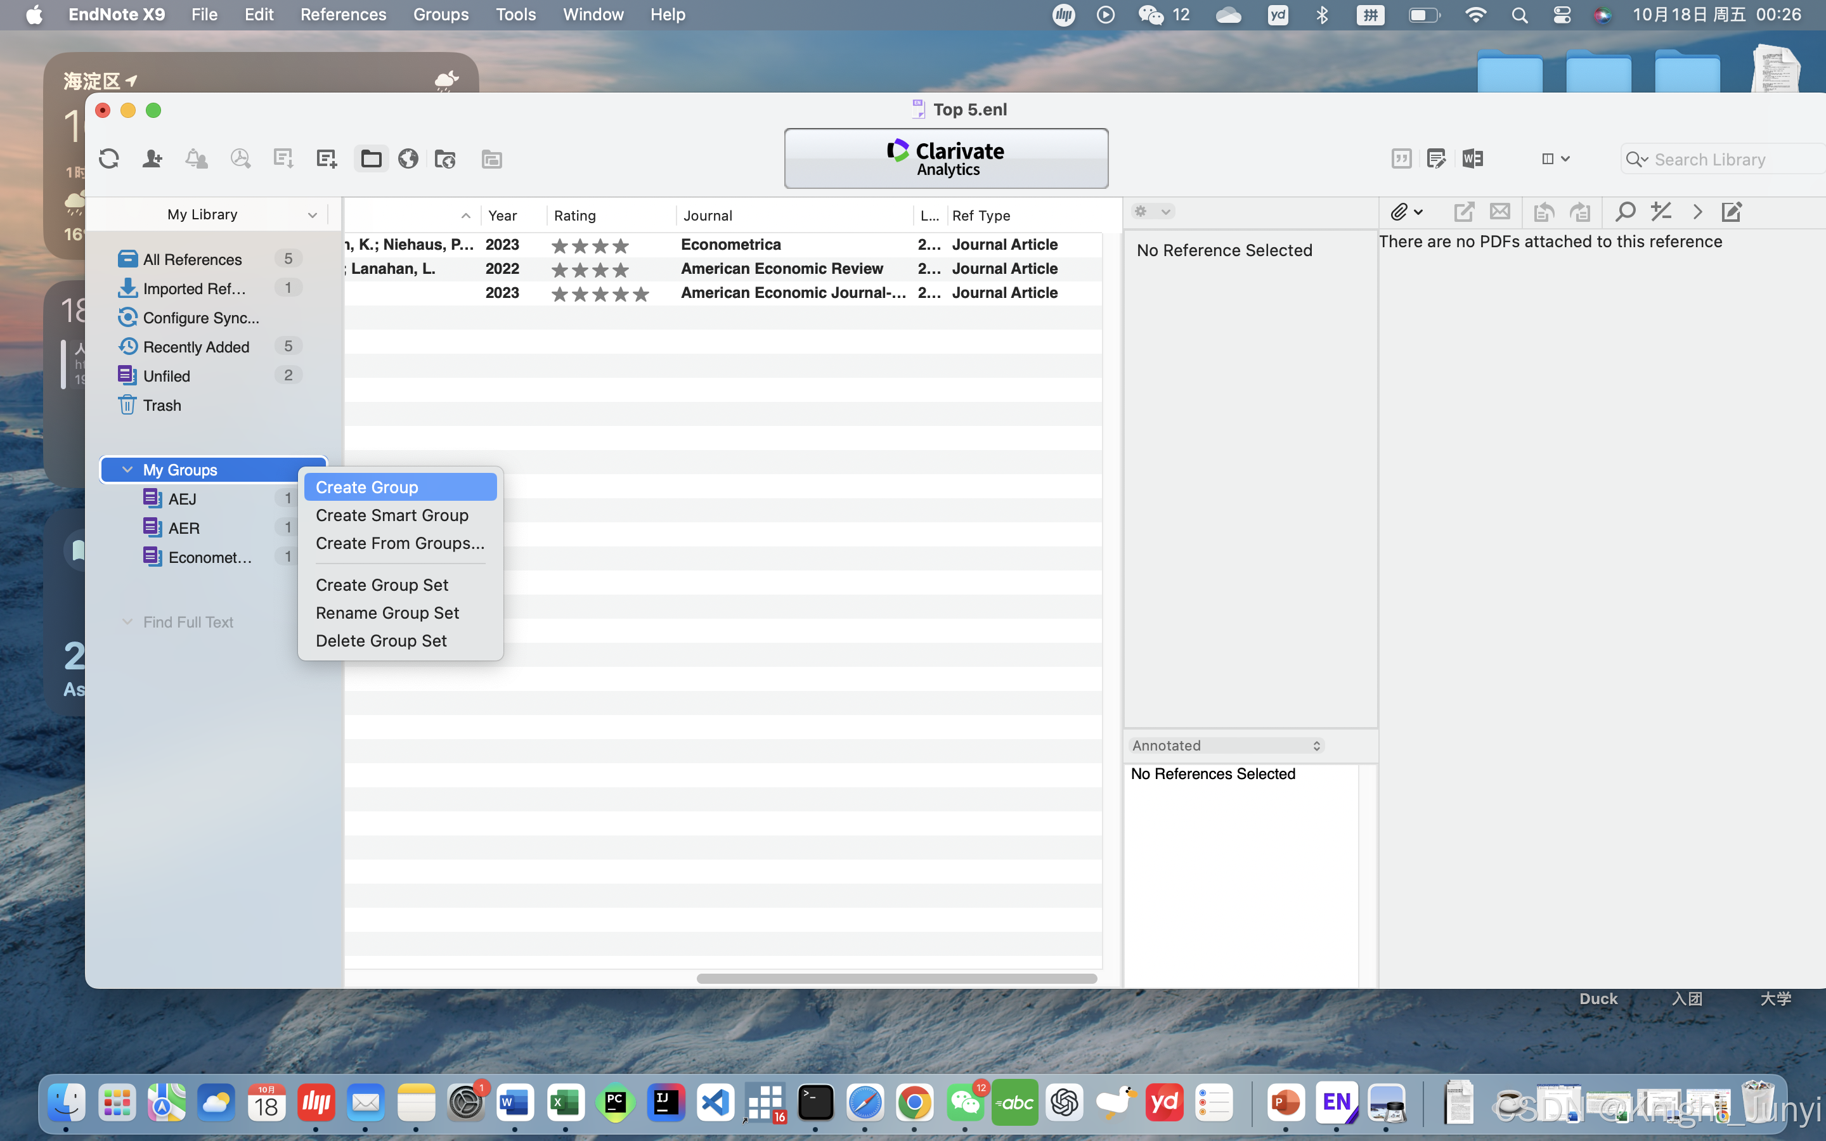Open the Annotated style dropdown

coord(1226,745)
